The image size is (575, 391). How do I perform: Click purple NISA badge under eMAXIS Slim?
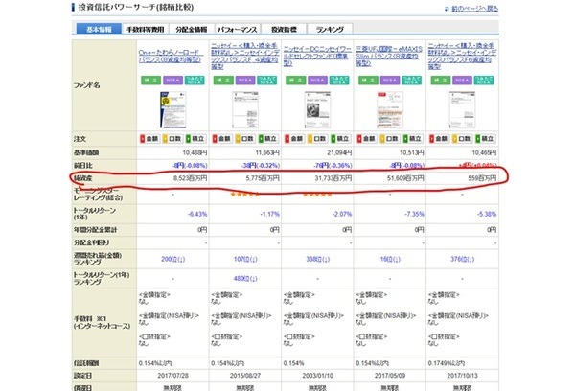click(390, 80)
